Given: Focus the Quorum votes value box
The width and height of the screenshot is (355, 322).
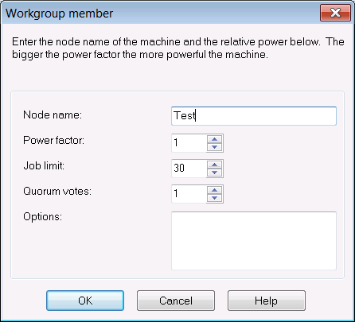Looking at the screenshot, I should pyautogui.click(x=189, y=194).
